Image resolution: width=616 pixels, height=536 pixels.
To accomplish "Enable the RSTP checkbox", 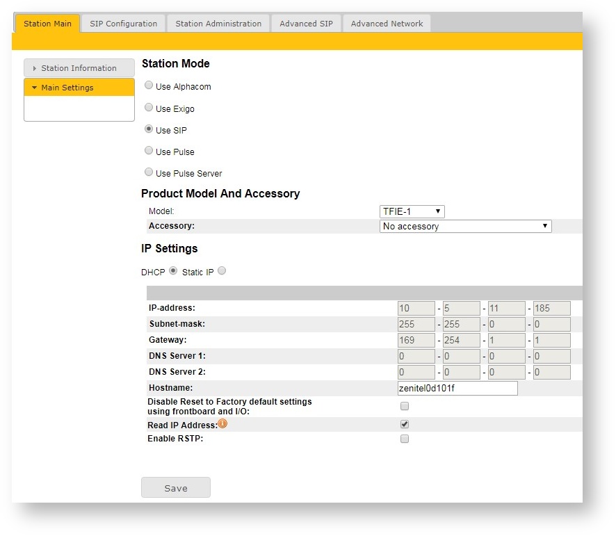I will pos(405,439).
